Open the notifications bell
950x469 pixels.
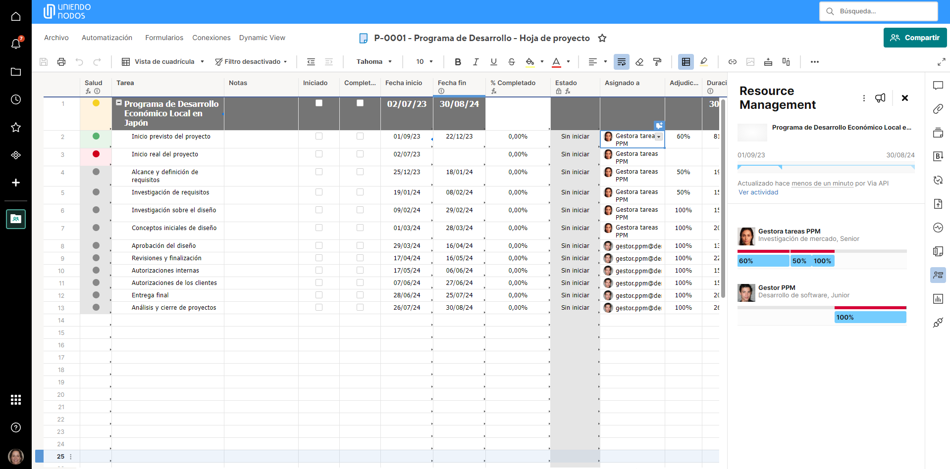pyautogui.click(x=16, y=44)
